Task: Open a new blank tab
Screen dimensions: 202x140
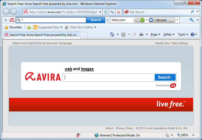Action: point(84,35)
